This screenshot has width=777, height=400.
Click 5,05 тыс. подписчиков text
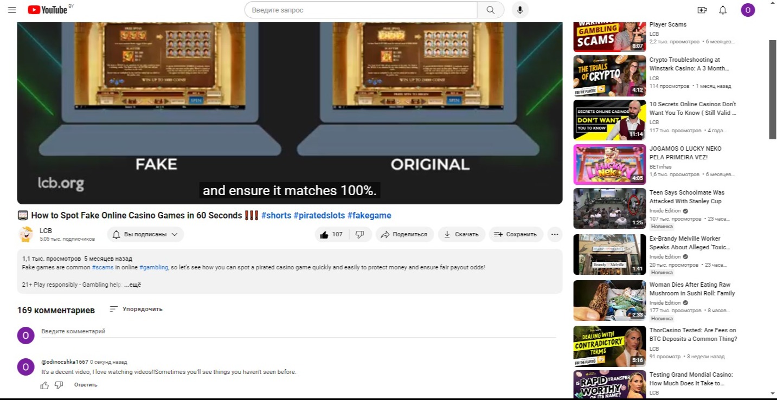pyautogui.click(x=67, y=239)
